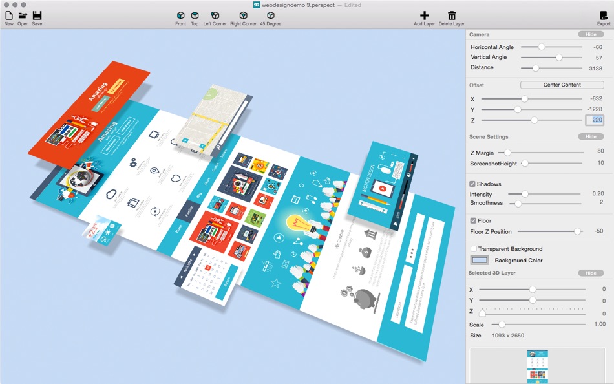Add a layer with the plus icon
The height and width of the screenshot is (384, 614).
coord(425,16)
